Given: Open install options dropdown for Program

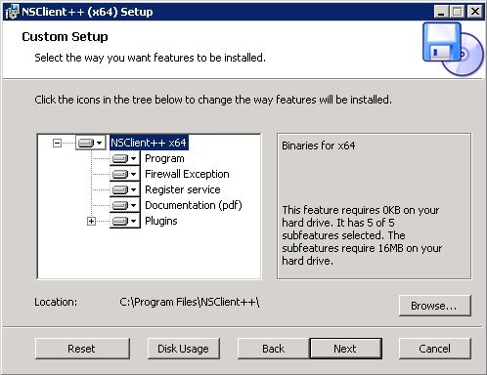Looking at the screenshot, I should (125, 158).
